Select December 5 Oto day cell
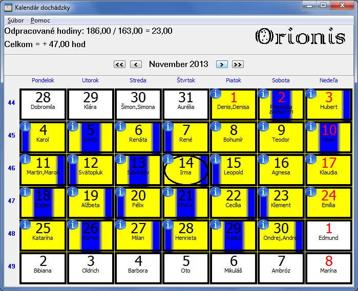 tap(186, 268)
